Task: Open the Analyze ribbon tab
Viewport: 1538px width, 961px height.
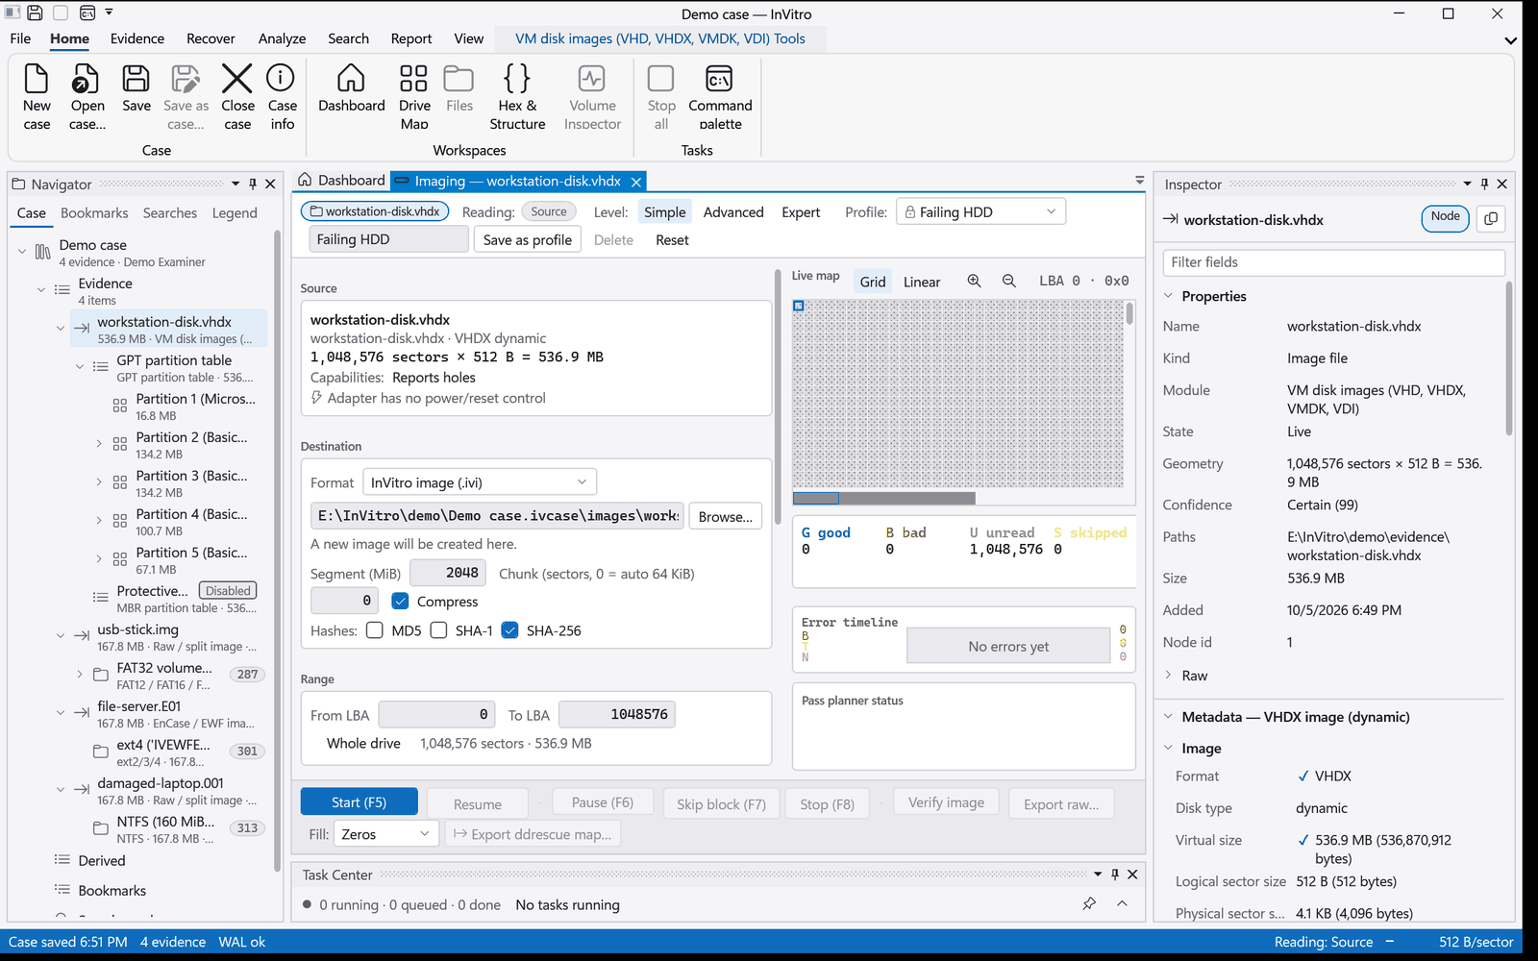Action: coord(282,38)
